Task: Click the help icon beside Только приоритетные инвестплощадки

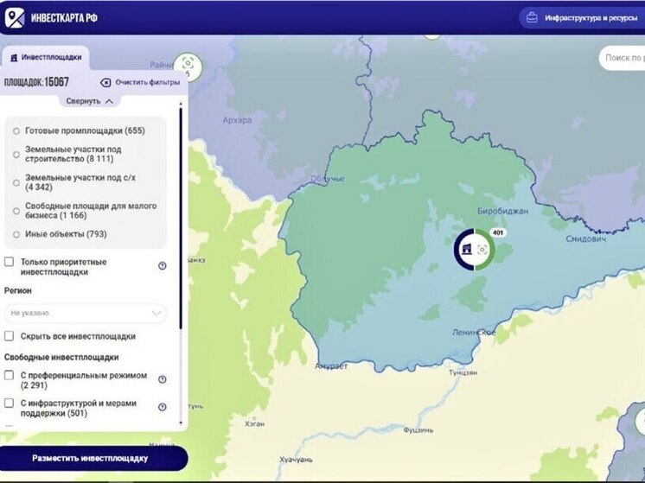Action: [x=162, y=266]
